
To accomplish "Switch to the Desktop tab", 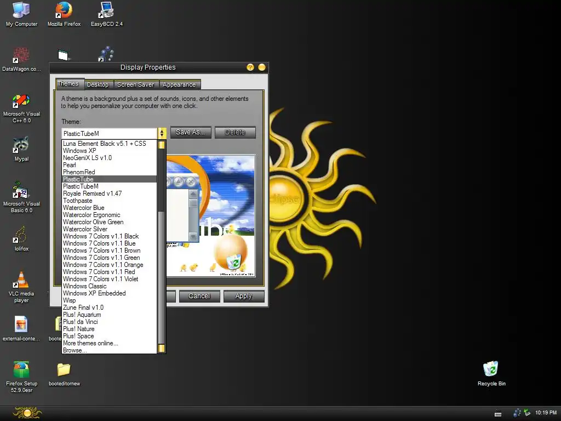I will [98, 85].
